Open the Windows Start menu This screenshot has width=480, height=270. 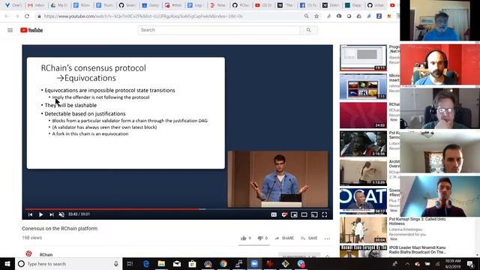(7, 263)
